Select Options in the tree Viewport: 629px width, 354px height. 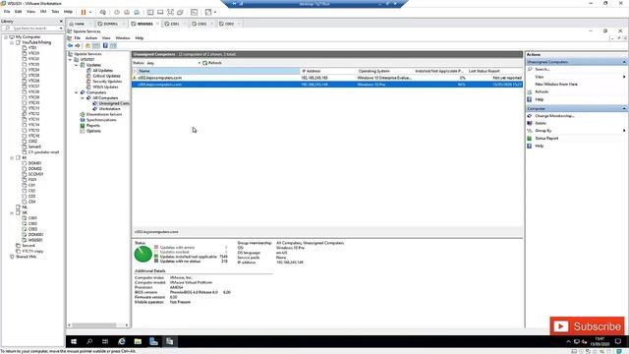[93, 131]
